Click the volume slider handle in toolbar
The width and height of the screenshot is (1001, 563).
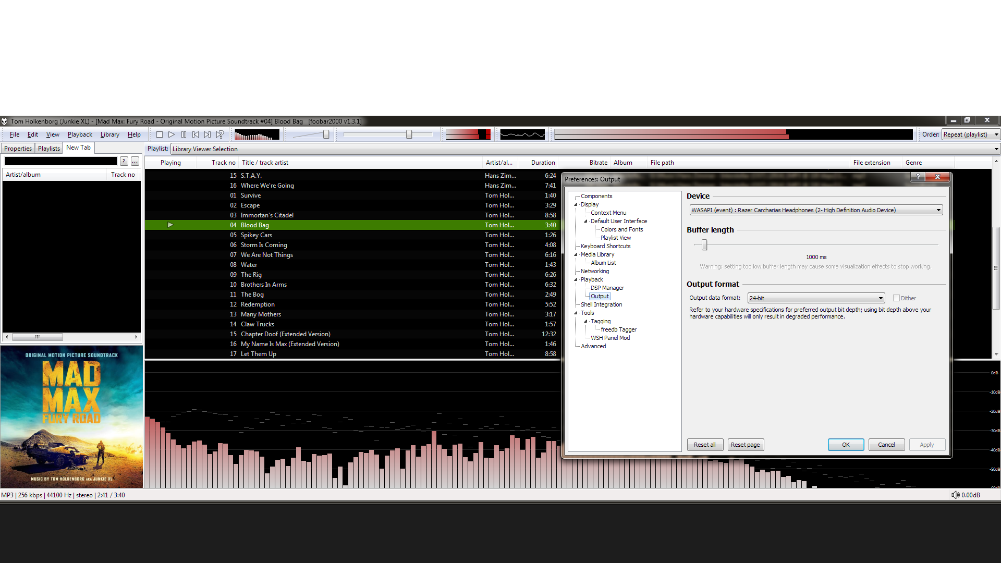(x=326, y=134)
